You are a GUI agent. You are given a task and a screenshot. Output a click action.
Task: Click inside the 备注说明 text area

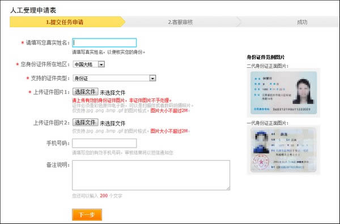point(151,175)
